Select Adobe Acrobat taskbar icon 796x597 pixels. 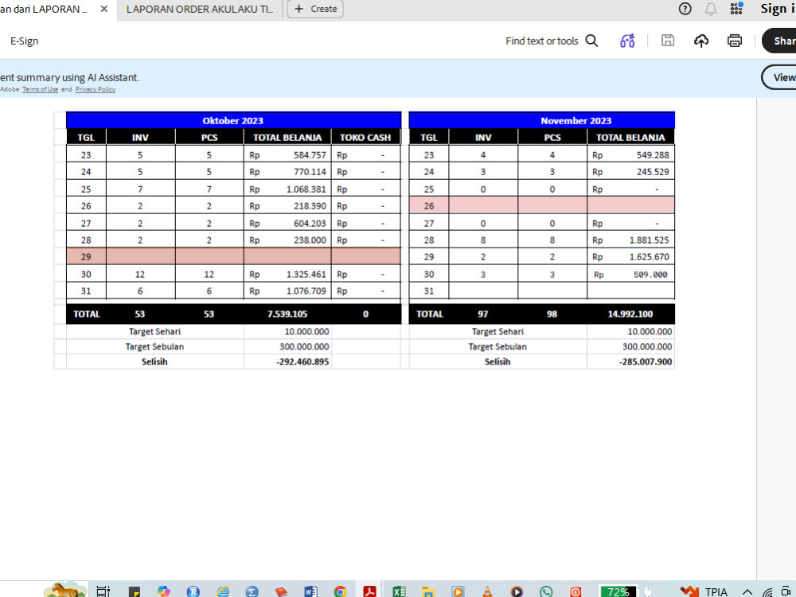point(369,591)
